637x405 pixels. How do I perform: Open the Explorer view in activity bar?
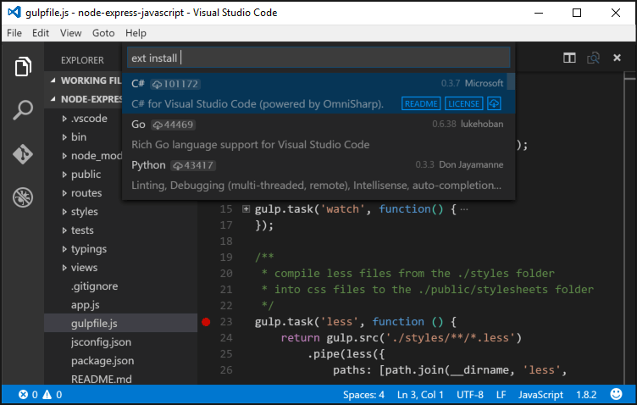[x=22, y=66]
